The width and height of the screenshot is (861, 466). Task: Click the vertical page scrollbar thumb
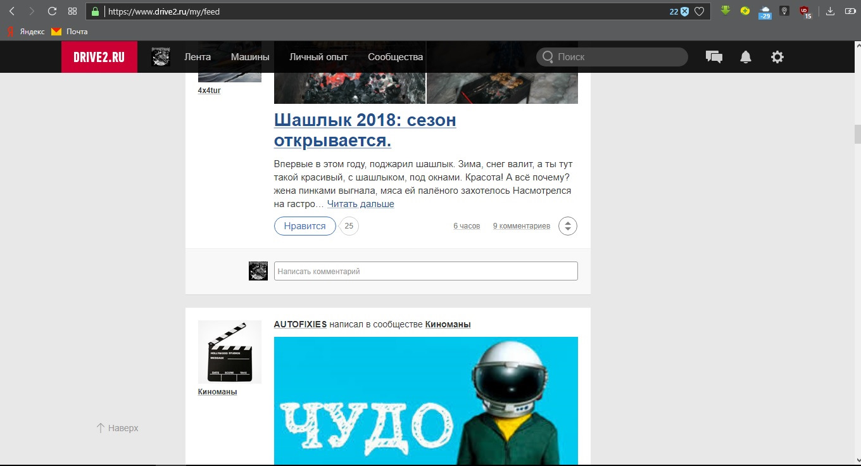(x=857, y=134)
